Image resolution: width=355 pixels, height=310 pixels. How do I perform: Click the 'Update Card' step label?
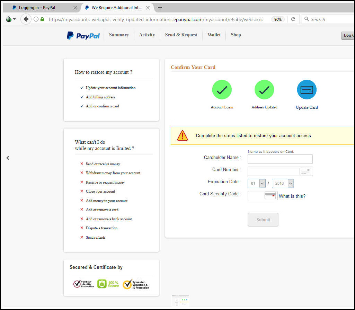pos(307,107)
